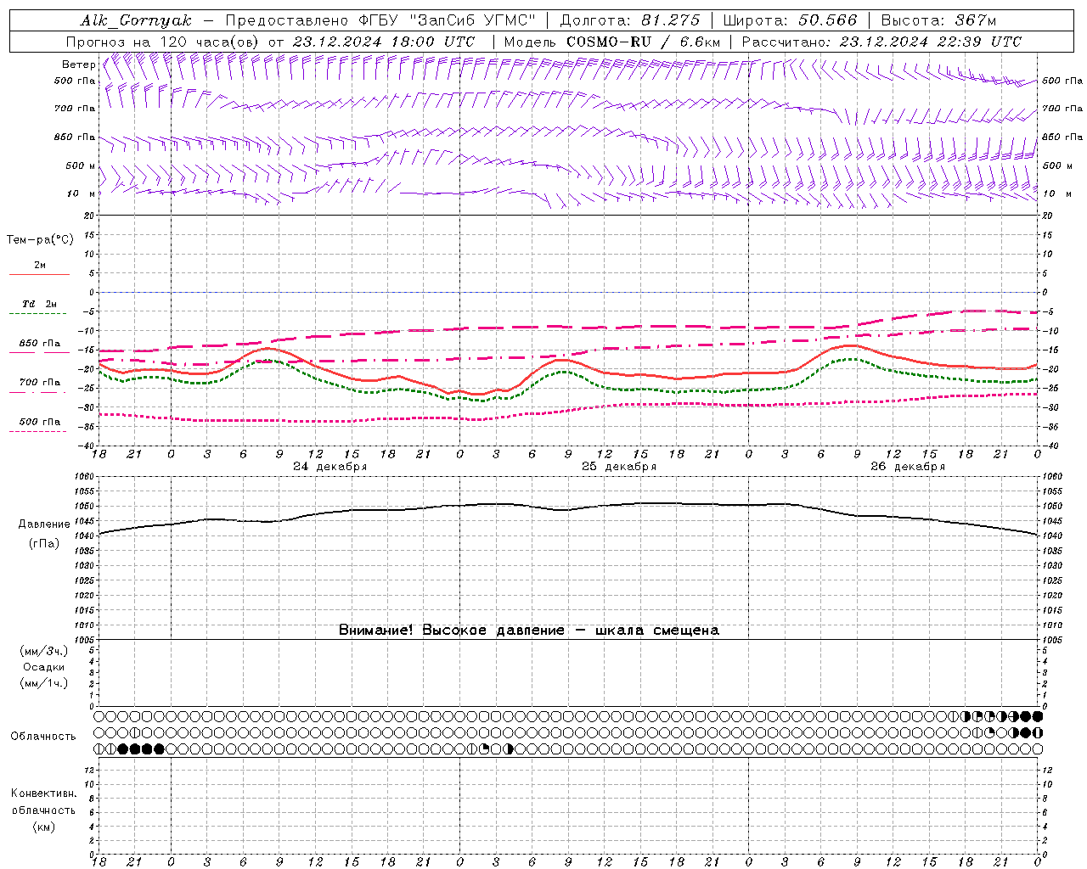Click '500 м' wind level label on left
Screen dimensions: 1087x869
pyautogui.click(x=82, y=165)
